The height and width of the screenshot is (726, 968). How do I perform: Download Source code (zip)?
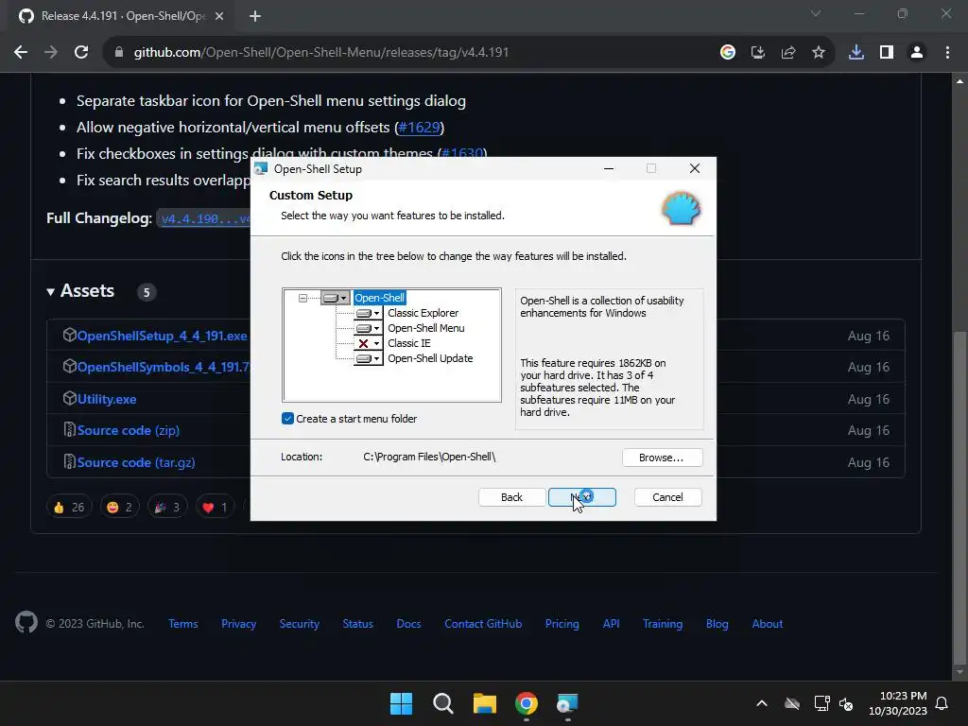tap(129, 430)
